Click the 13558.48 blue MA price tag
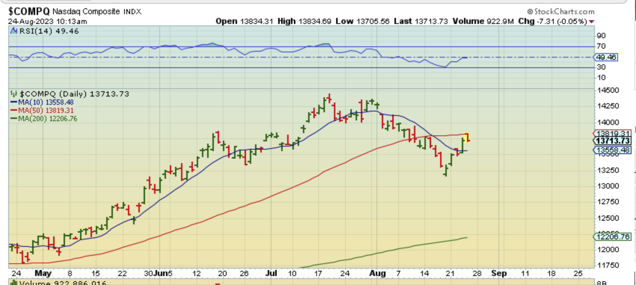 (x=612, y=150)
